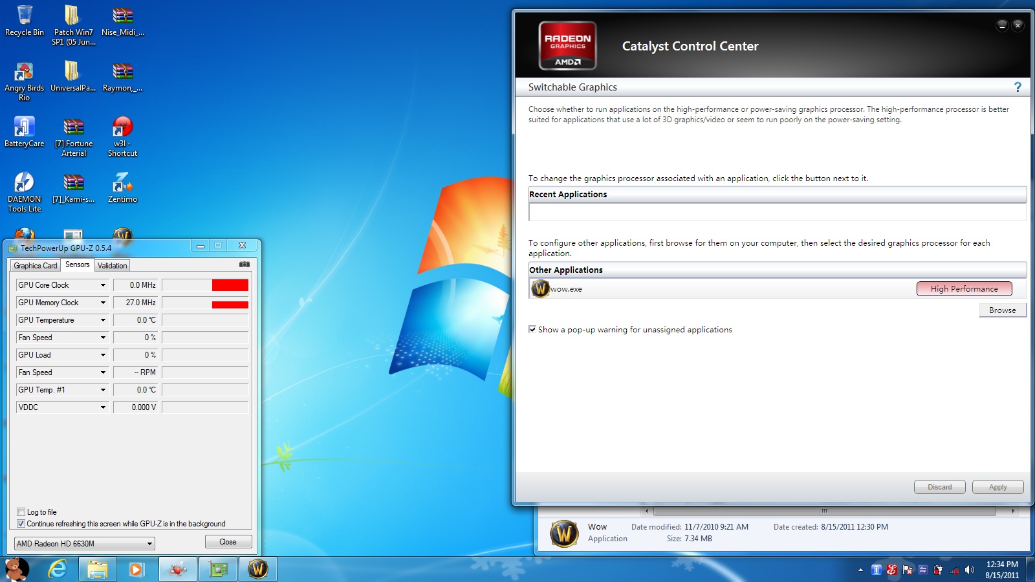Expand the VDDC sensor dropdown
Screen dimensions: 1035x582
tap(103, 407)
